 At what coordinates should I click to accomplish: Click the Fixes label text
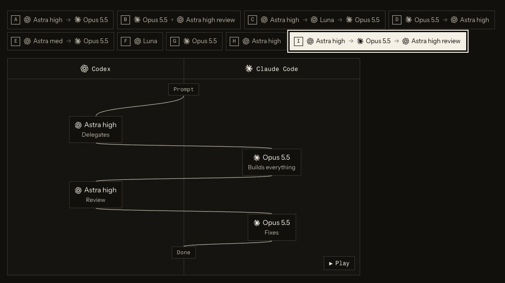271,233
